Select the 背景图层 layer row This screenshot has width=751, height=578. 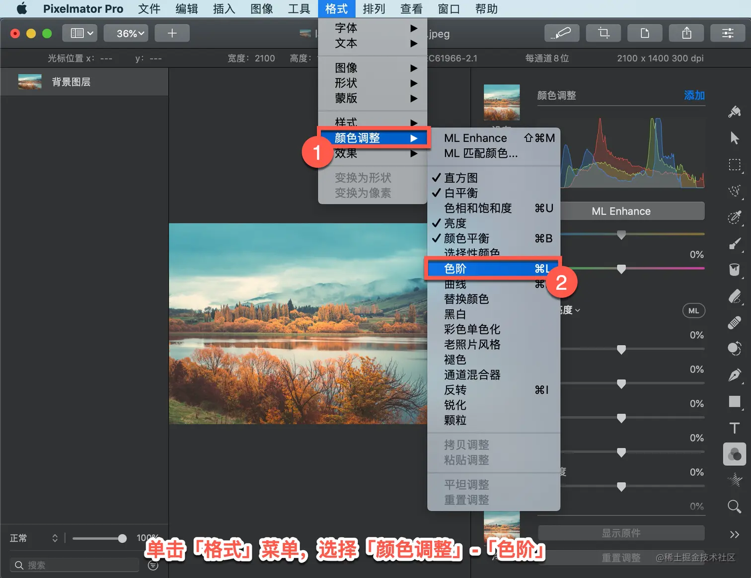click(x=84, y=82)
